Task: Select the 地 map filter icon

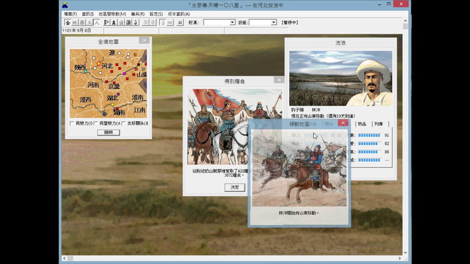Action: [75, 22]
